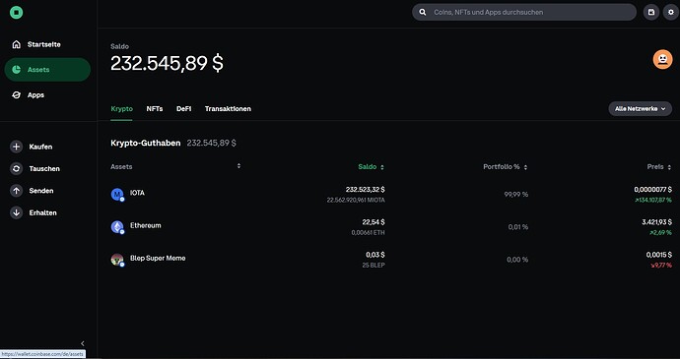680x359 pixels.
Task: Switch to the DeFi tab
Action: tap(184, 109)
